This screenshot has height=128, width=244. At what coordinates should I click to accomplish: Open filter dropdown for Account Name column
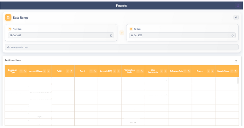(45, 71)
